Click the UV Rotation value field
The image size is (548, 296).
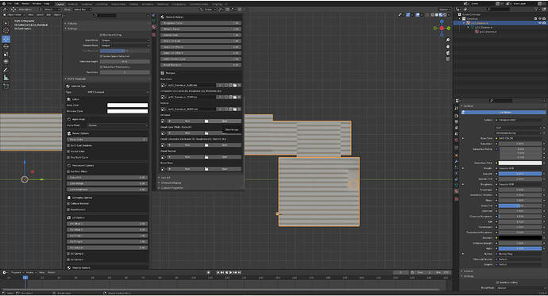(x=107, y=248)
